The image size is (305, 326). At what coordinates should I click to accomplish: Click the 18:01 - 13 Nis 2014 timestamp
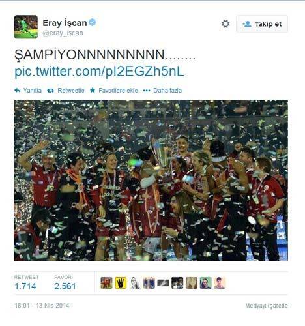(x=42, y=306)
